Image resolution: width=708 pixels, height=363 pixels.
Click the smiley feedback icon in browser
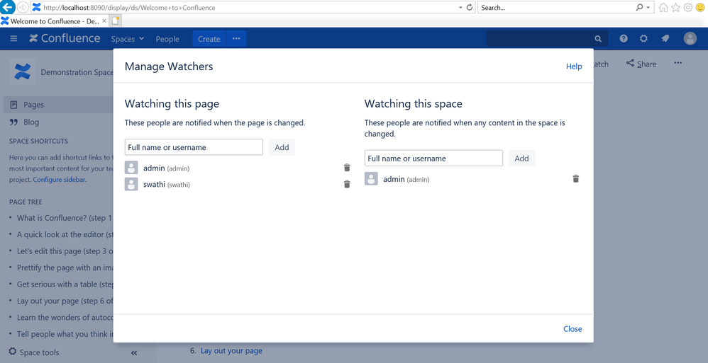[x=700, y=7]
